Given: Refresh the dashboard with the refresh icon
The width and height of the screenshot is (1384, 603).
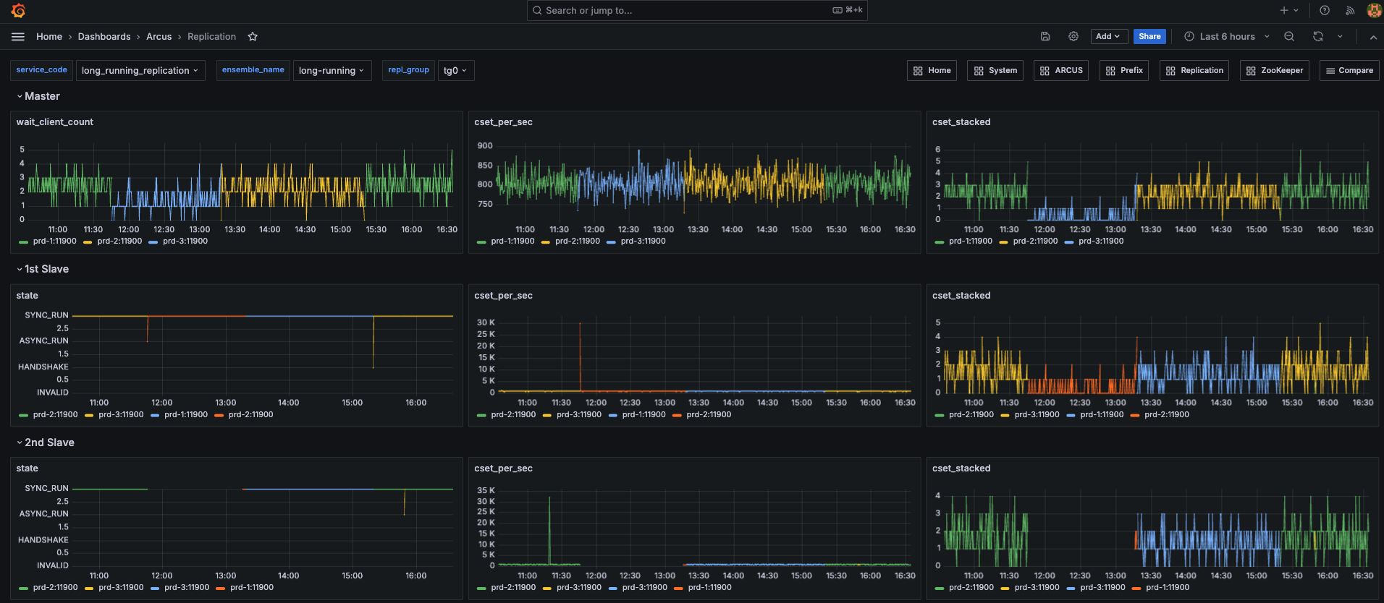Looking at the screenshot, I should tap(1318, 37).
